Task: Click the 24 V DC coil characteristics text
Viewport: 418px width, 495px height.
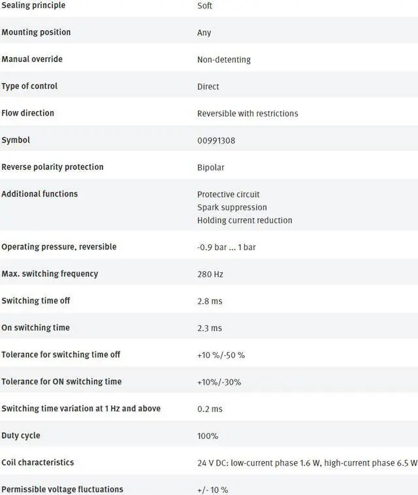Action: (x=307, y=463)
